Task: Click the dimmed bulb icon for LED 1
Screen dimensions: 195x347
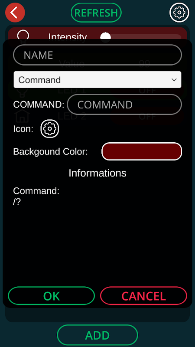Action: [22, 91]
